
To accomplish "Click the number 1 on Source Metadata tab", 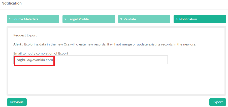I will [x=10, y=19].
